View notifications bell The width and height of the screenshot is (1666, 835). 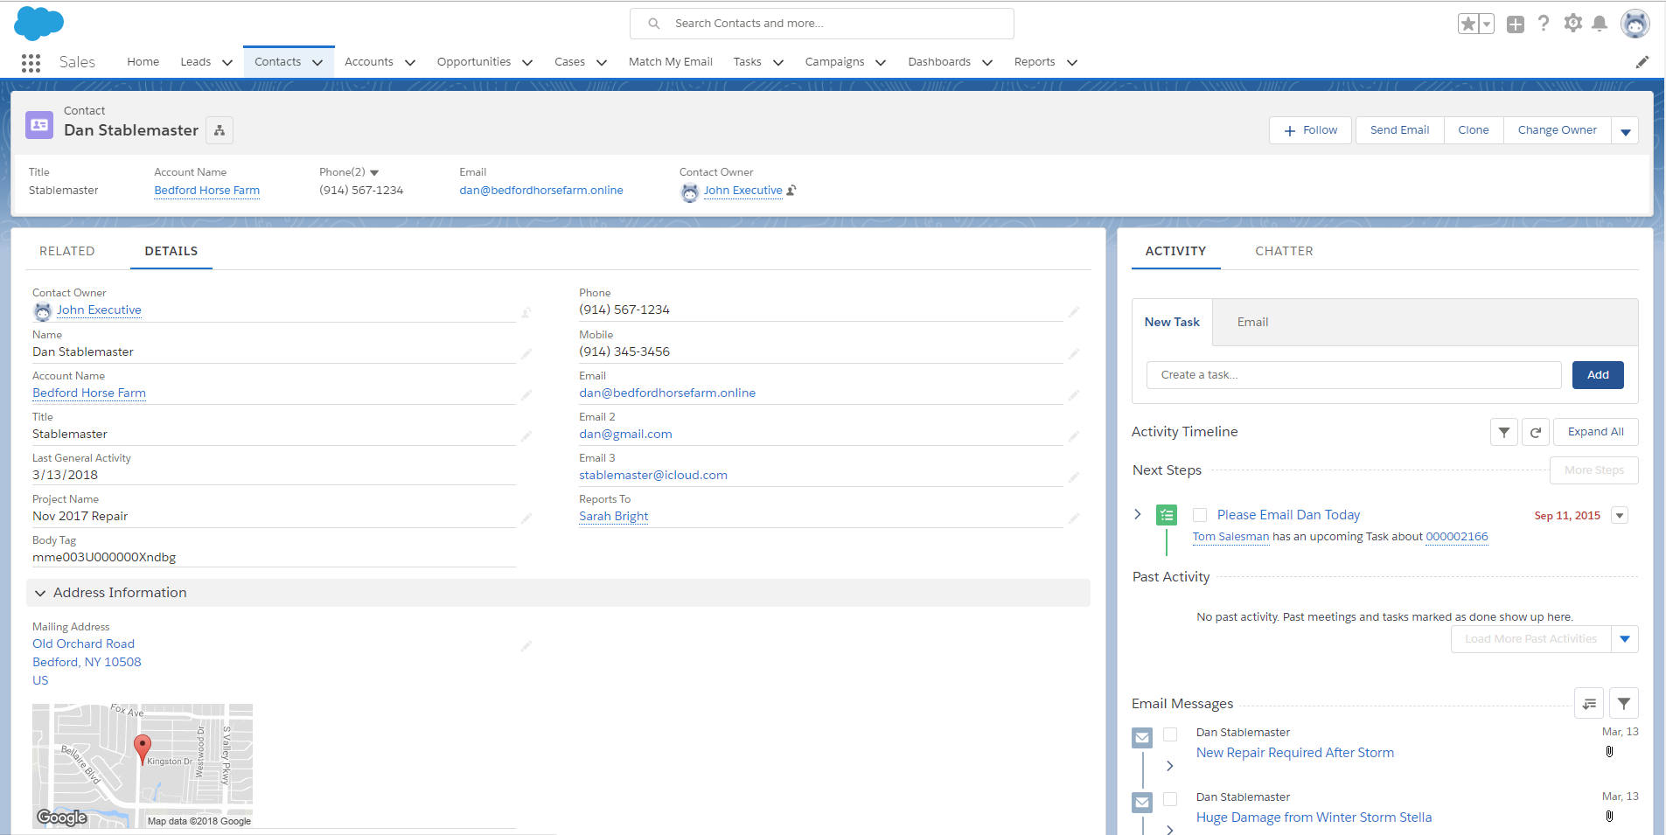pyautogui.click(x=1601, y=24)
